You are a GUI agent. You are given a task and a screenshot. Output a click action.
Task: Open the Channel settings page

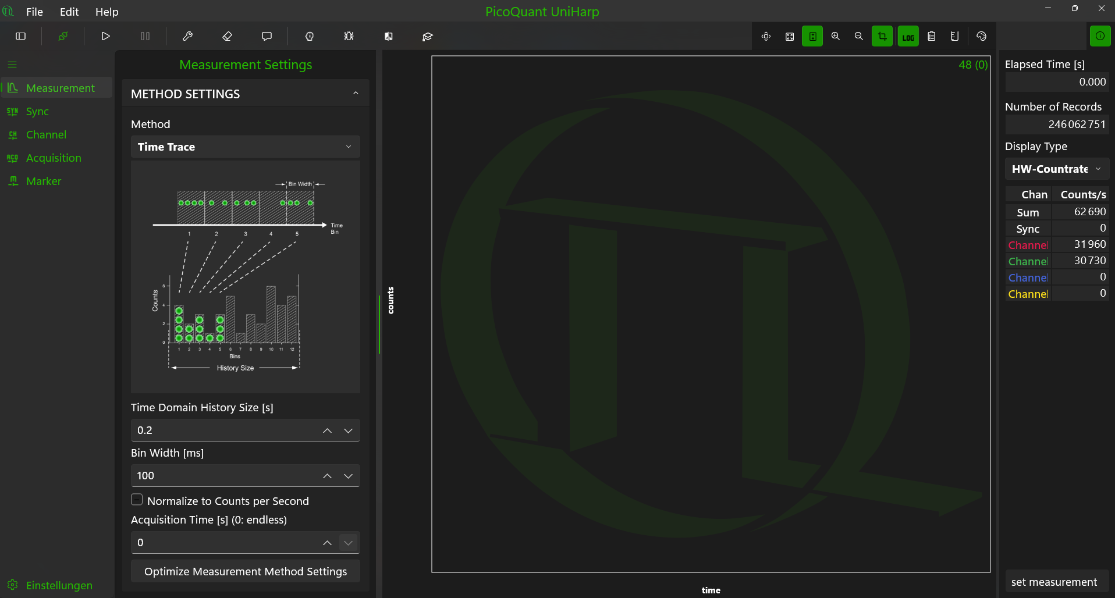(56, 134)
